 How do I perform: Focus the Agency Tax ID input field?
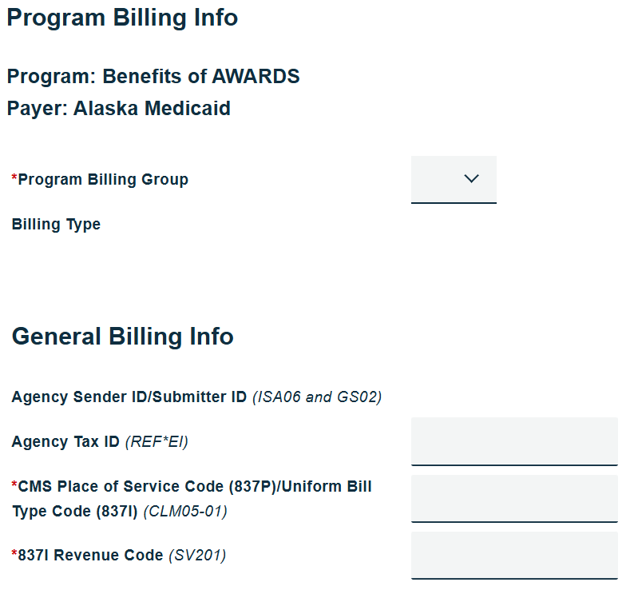[514, 441]
